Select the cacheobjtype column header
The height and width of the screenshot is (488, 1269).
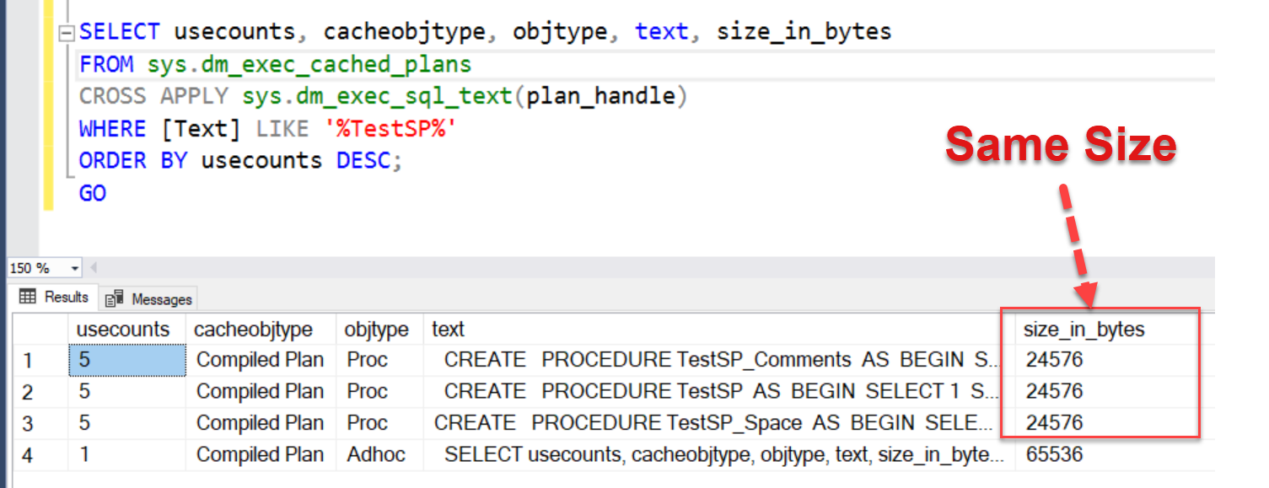pyautogui.click(x=261, y=330)
